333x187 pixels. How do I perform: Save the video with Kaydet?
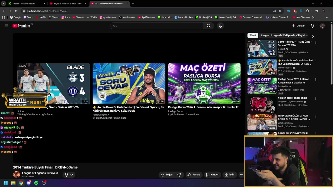(212, 175)
